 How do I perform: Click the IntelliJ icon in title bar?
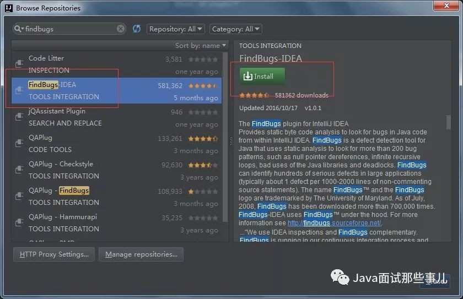(9, 8)
